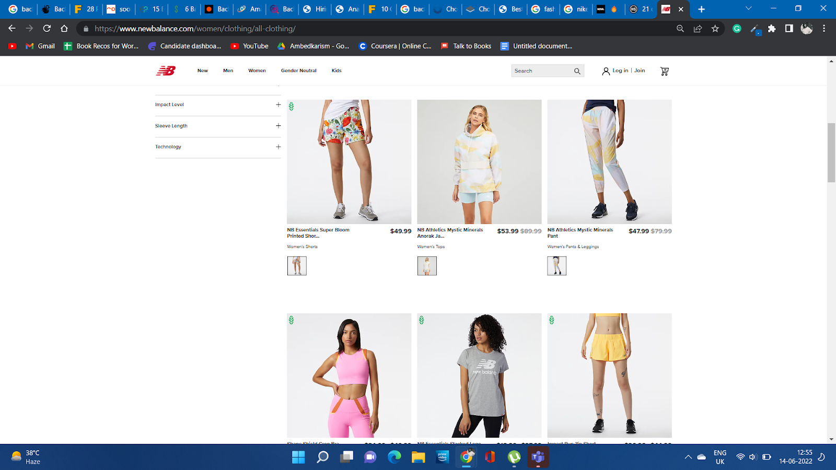This screenshot has width=836, height=470.
Task: Open the New menu in site navigation
Action: pos(203,70)
